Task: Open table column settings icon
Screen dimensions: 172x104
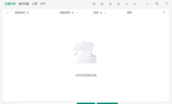Action: pyautogui.click(x=164, y=12)
